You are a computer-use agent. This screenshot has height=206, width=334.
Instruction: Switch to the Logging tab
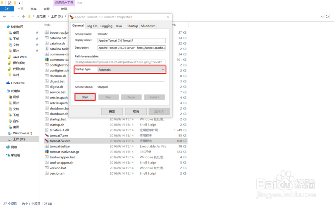pos(106,26)
